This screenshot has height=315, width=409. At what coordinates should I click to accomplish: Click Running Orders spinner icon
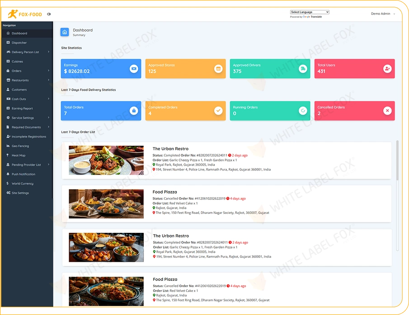click(303, 111)
